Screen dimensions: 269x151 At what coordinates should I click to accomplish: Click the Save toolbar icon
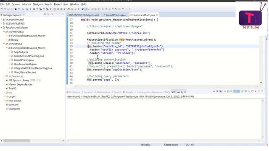coord(8,9)
